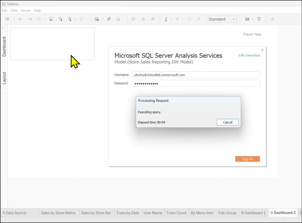Screen dimensions: 302x223
Task: Click the Show Mark Labels icon
Action: 190,19
